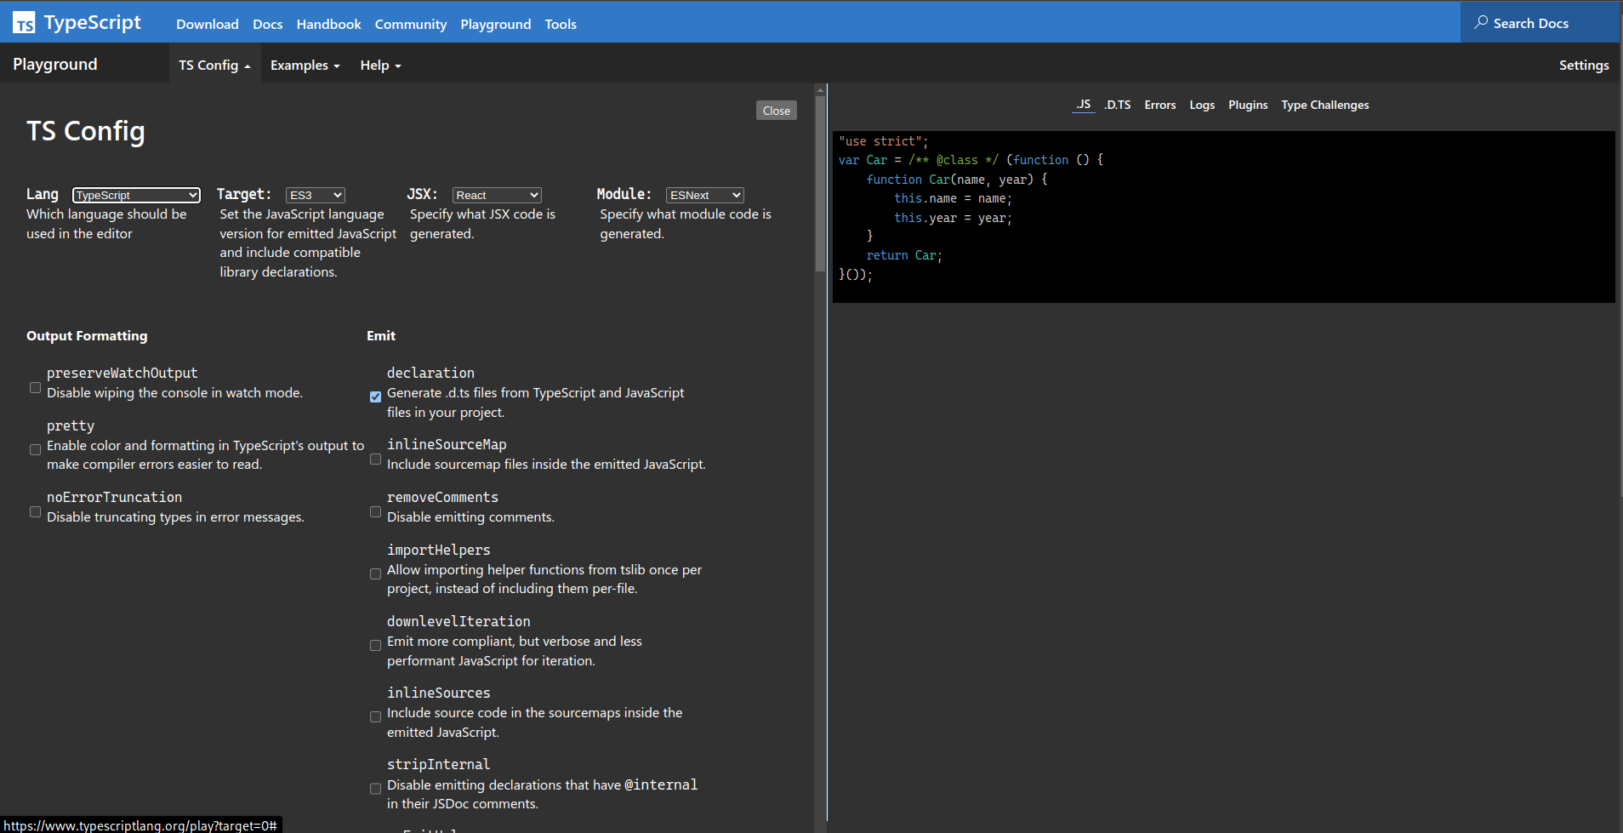Open the Plugins tab
Viewport: 1623px width, 833px height.
(1248, 105)
